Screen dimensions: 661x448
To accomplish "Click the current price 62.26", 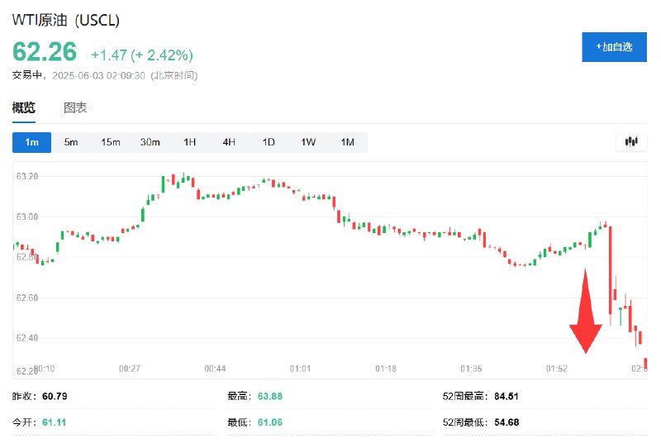I will click(x=45, y=52).
